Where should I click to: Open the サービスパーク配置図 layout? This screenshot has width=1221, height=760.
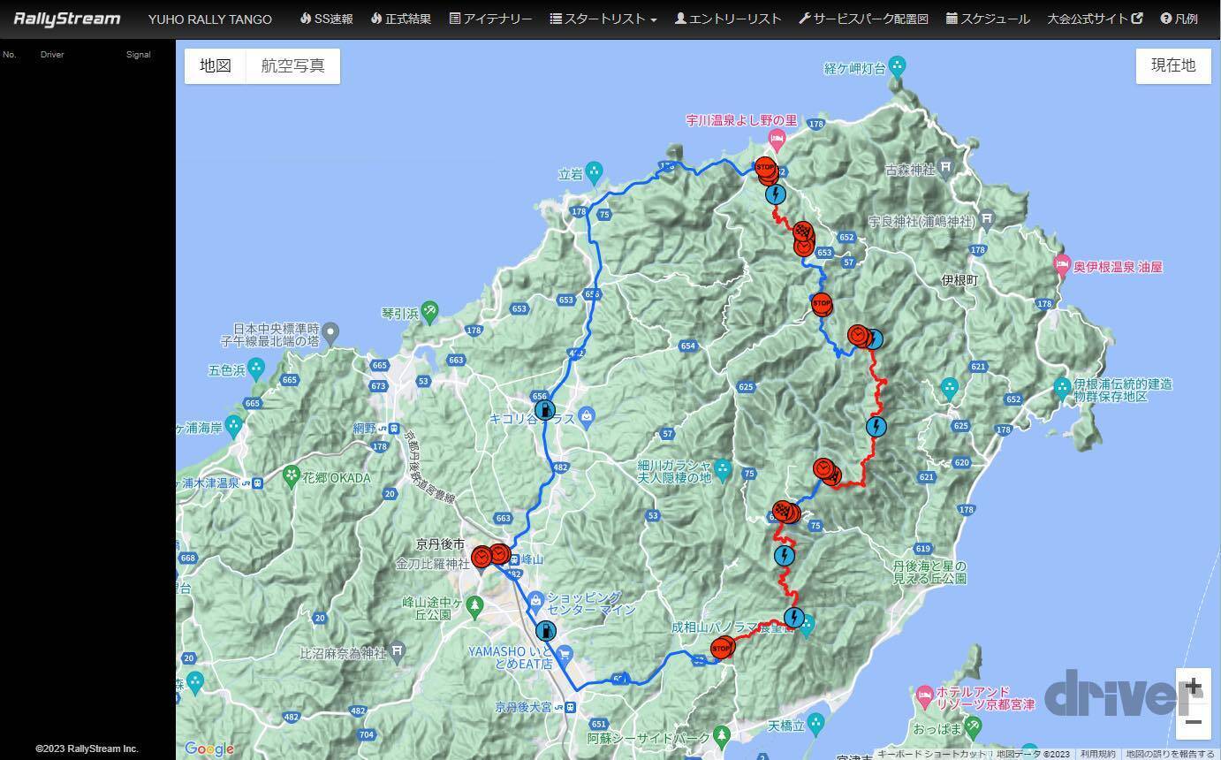tap(862, 19)
